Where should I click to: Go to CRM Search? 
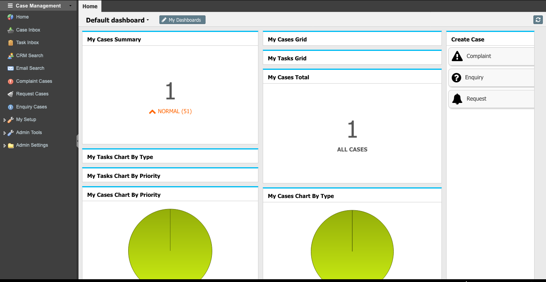(x=30, y=56)
